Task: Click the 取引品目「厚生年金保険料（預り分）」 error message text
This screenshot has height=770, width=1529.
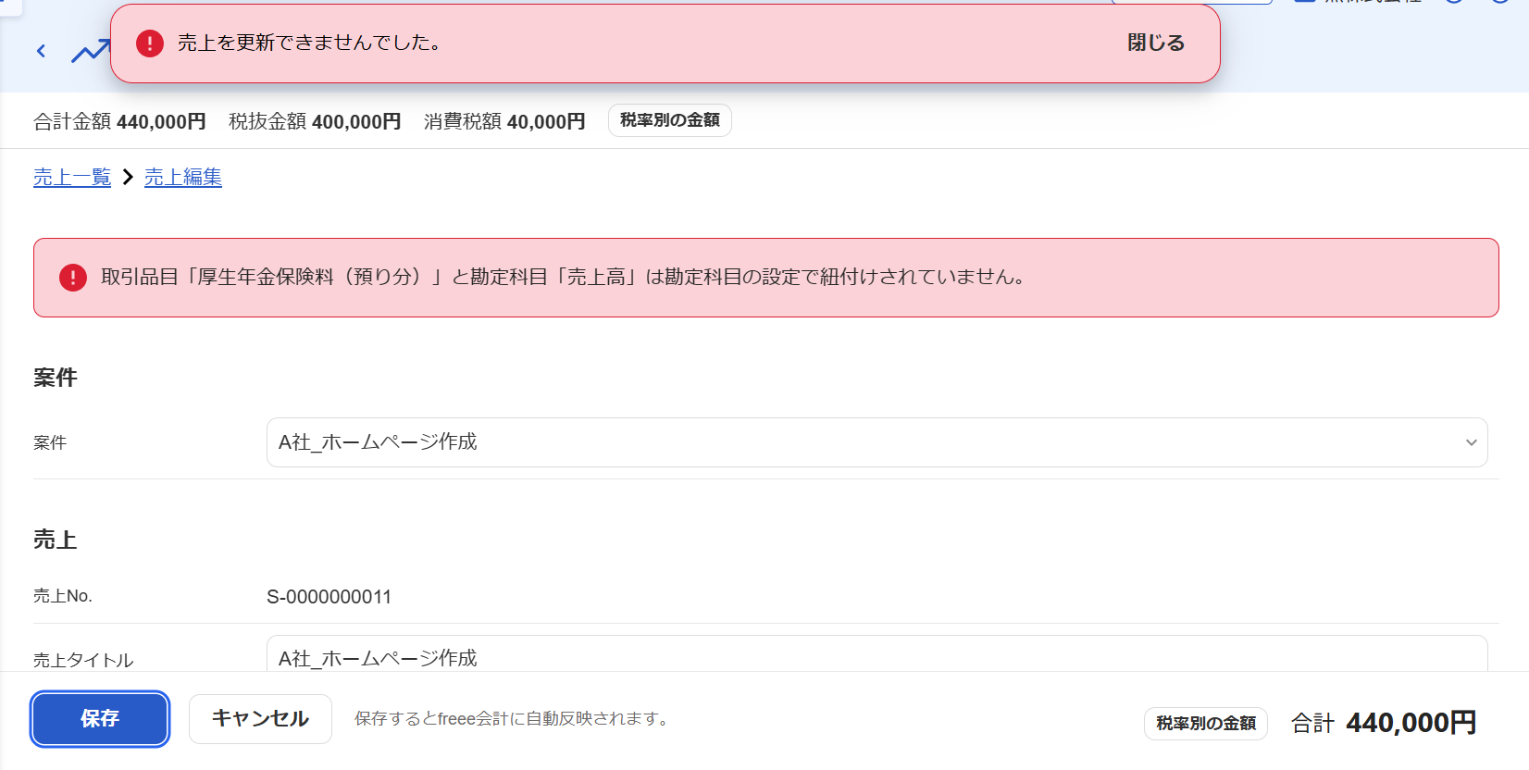Action: (x=564, y=277)
